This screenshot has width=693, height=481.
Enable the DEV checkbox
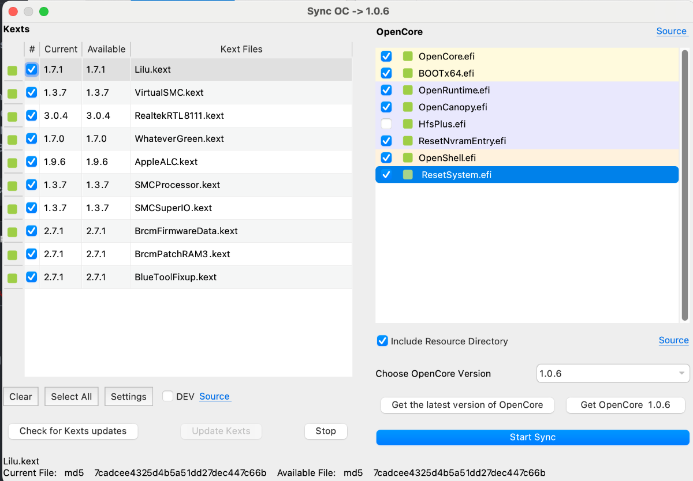coord(168,396)
